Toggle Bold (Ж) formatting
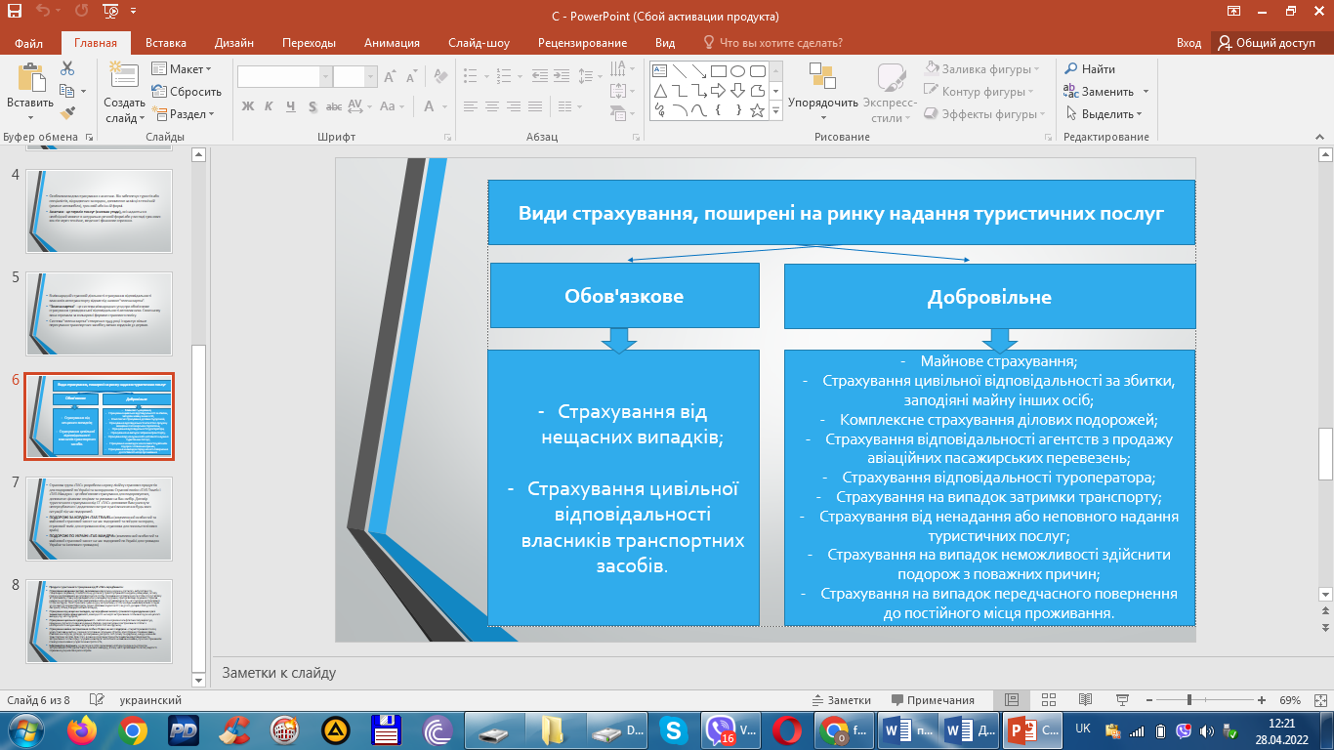Viewport: 1334px width, 750px height. 247,105
